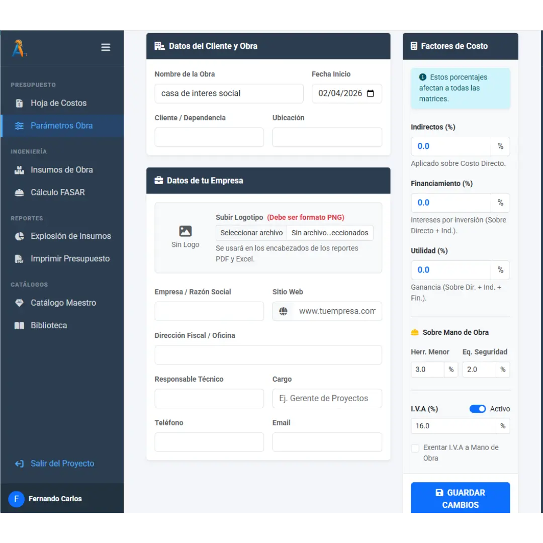The height and width of the screenshot is (543, 543).
Task: Click the calculator icon in Factores de Costo header
Action: point(414,46)
